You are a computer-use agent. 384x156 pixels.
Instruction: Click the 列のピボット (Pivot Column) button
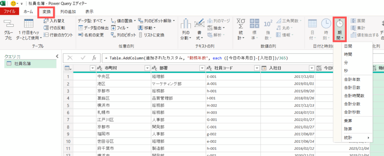[x=123, y=35]
